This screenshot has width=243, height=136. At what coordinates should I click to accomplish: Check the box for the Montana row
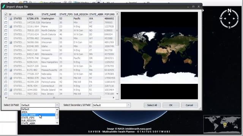pyautogui.click(x=6, y=23)
